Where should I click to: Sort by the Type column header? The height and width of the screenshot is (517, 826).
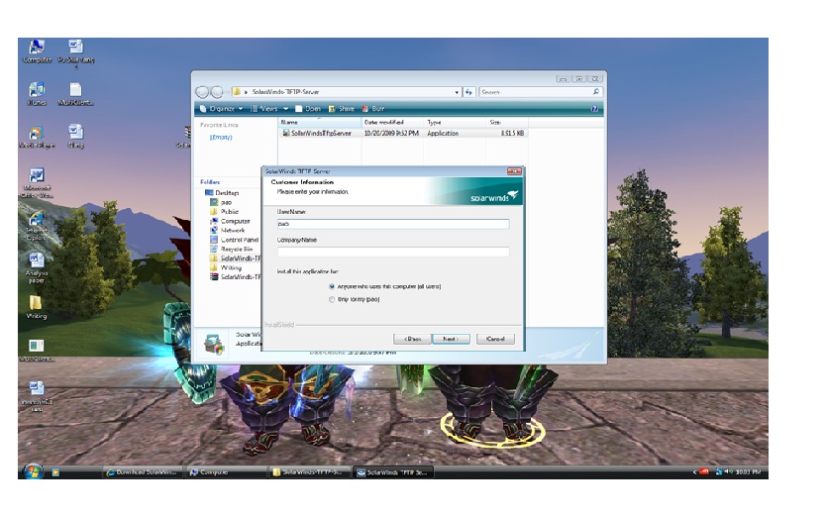pos(454,122)
